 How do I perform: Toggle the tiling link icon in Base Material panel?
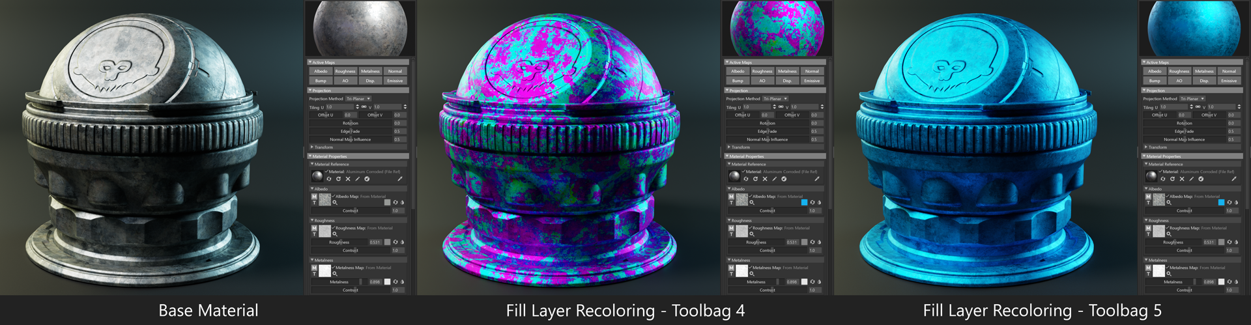(364, 107)
